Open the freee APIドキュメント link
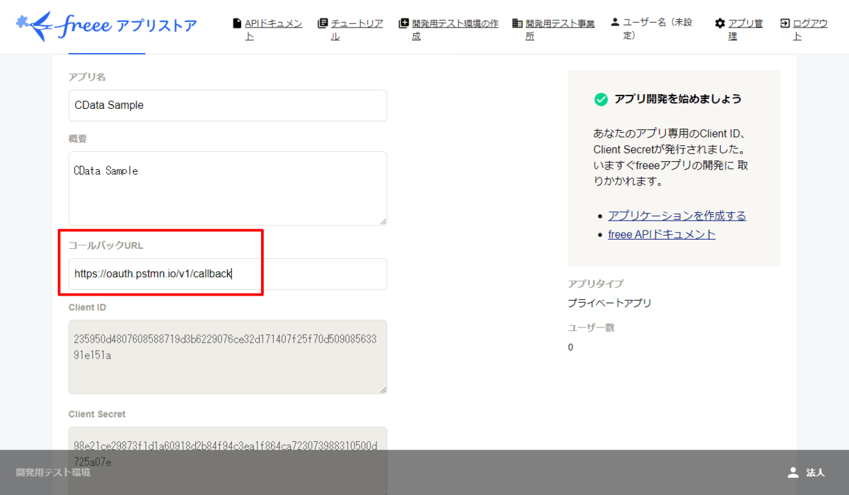 click(x=662, y=234)
